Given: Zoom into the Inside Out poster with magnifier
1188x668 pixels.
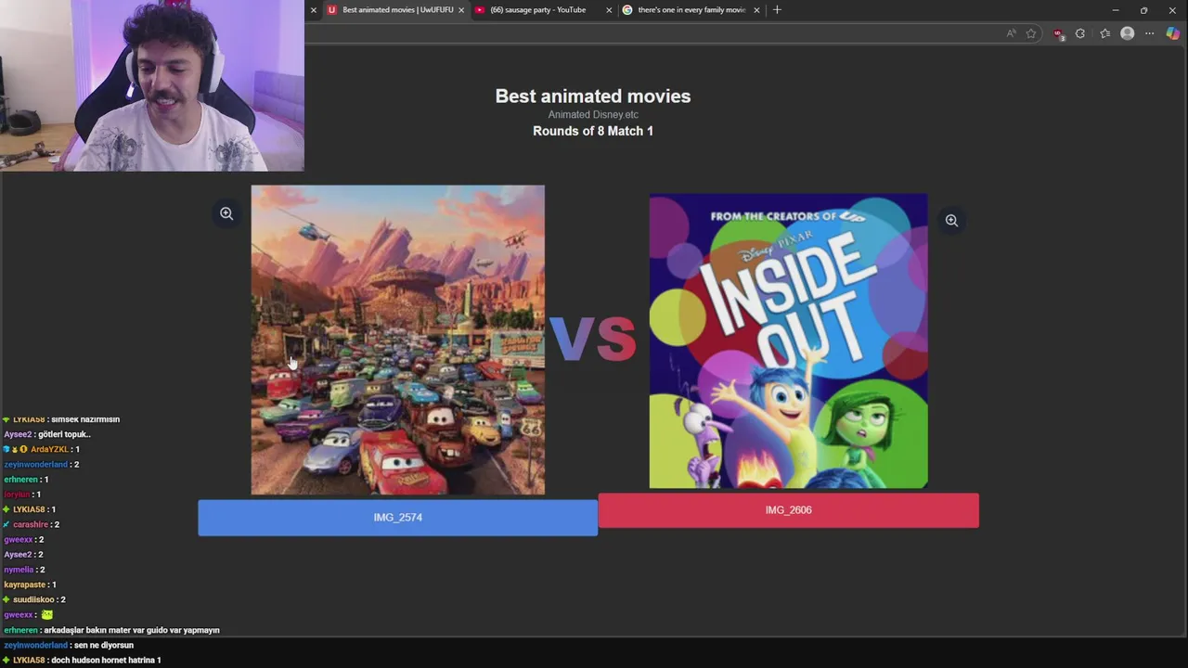Looking at the screenshot, I should [951, 220].
